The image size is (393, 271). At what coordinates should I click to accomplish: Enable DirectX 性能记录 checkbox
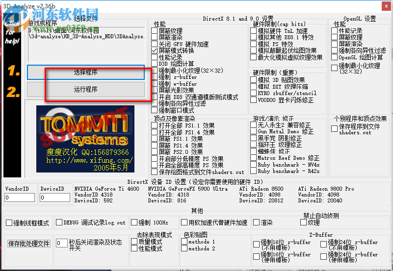155,57
